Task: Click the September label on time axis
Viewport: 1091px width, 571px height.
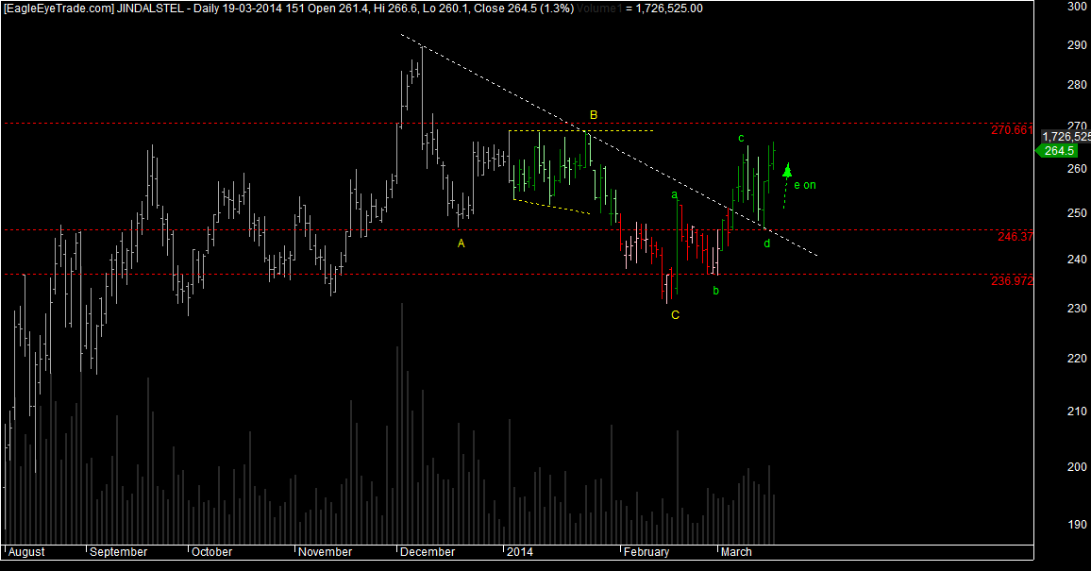Action: [x=118, y=551]
